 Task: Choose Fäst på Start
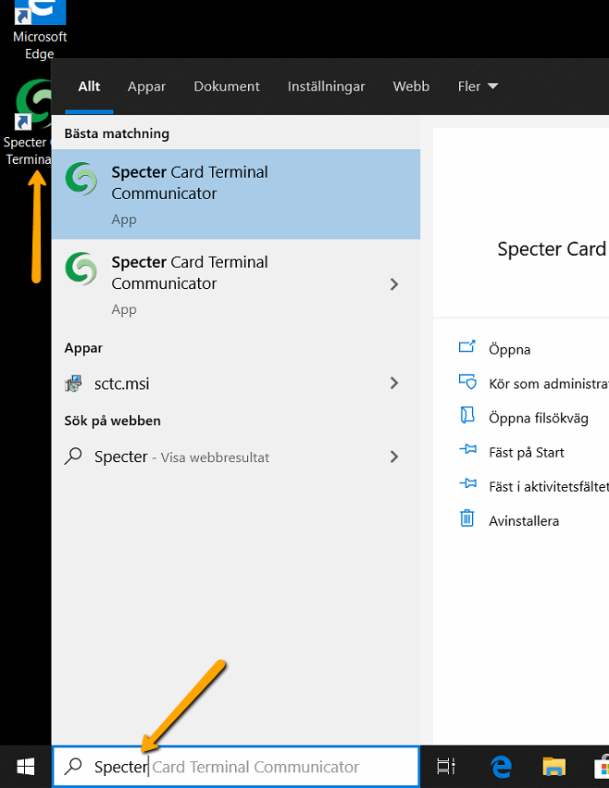tap(526, 452)
